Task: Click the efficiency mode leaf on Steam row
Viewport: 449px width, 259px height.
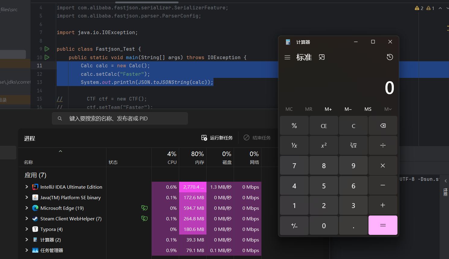Action: pyautogui.click(x=144, y=218)
